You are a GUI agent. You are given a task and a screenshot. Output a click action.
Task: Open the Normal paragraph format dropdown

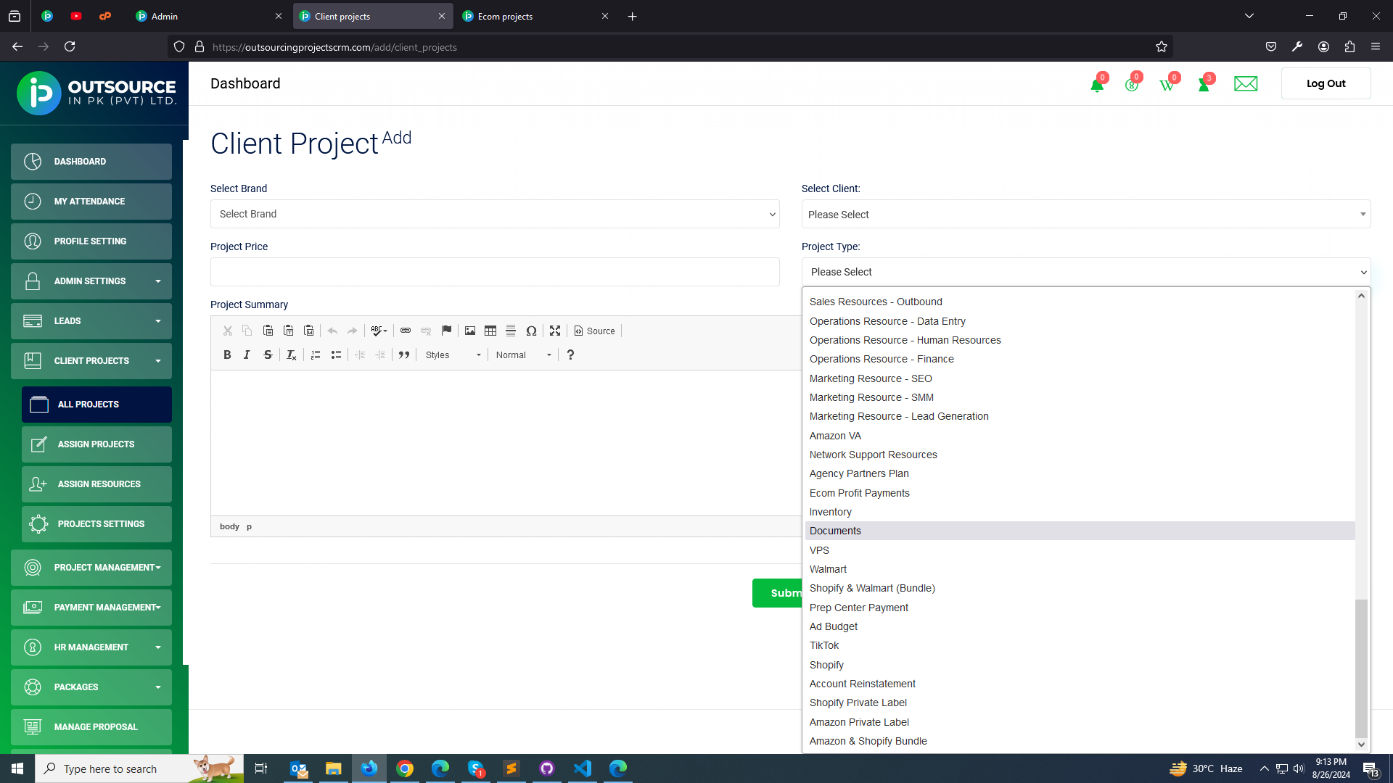coord(524,355)
